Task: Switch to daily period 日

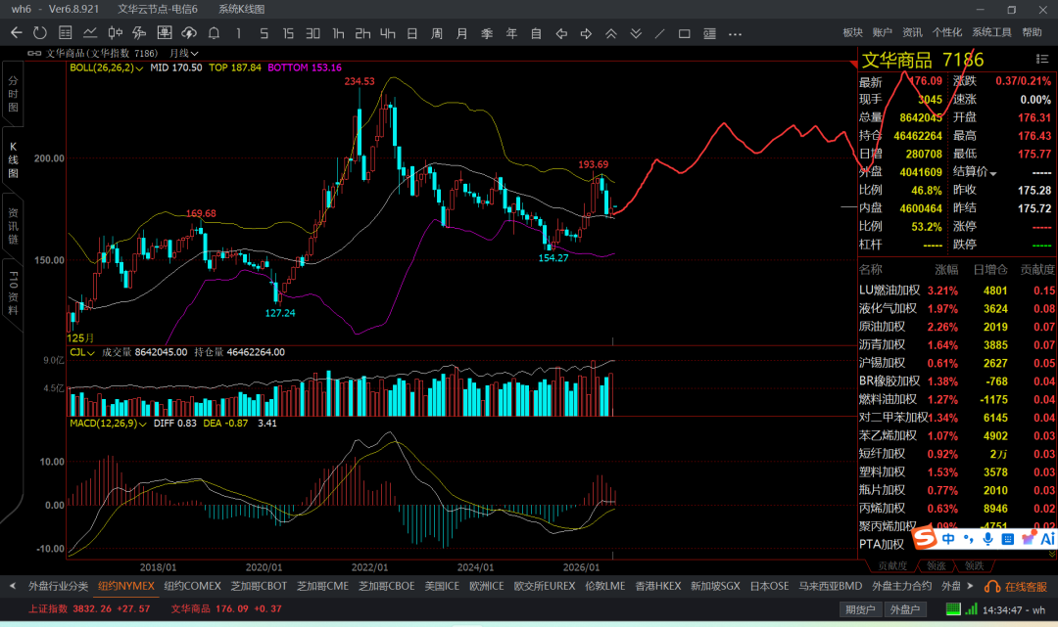Action: pyautogui.click(x=412, y=33)
